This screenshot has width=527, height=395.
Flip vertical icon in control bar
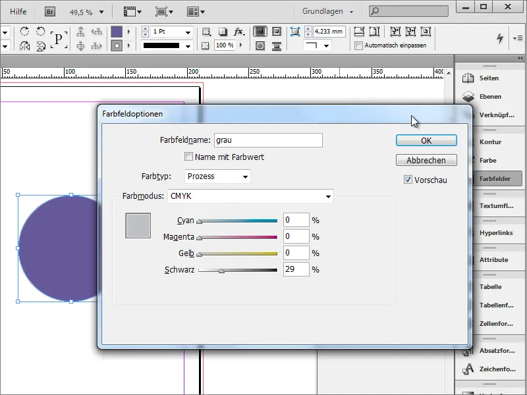pos(41,45)
